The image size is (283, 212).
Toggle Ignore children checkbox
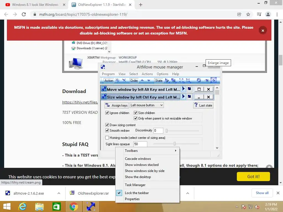(x=107, y=113)
